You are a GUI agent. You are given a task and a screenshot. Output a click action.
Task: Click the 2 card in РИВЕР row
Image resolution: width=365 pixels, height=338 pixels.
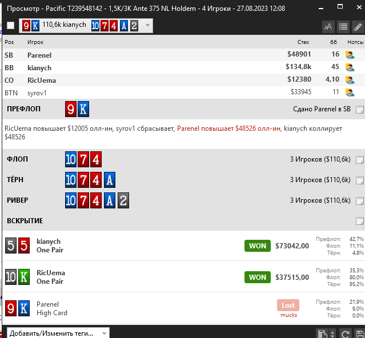point(123,200)
